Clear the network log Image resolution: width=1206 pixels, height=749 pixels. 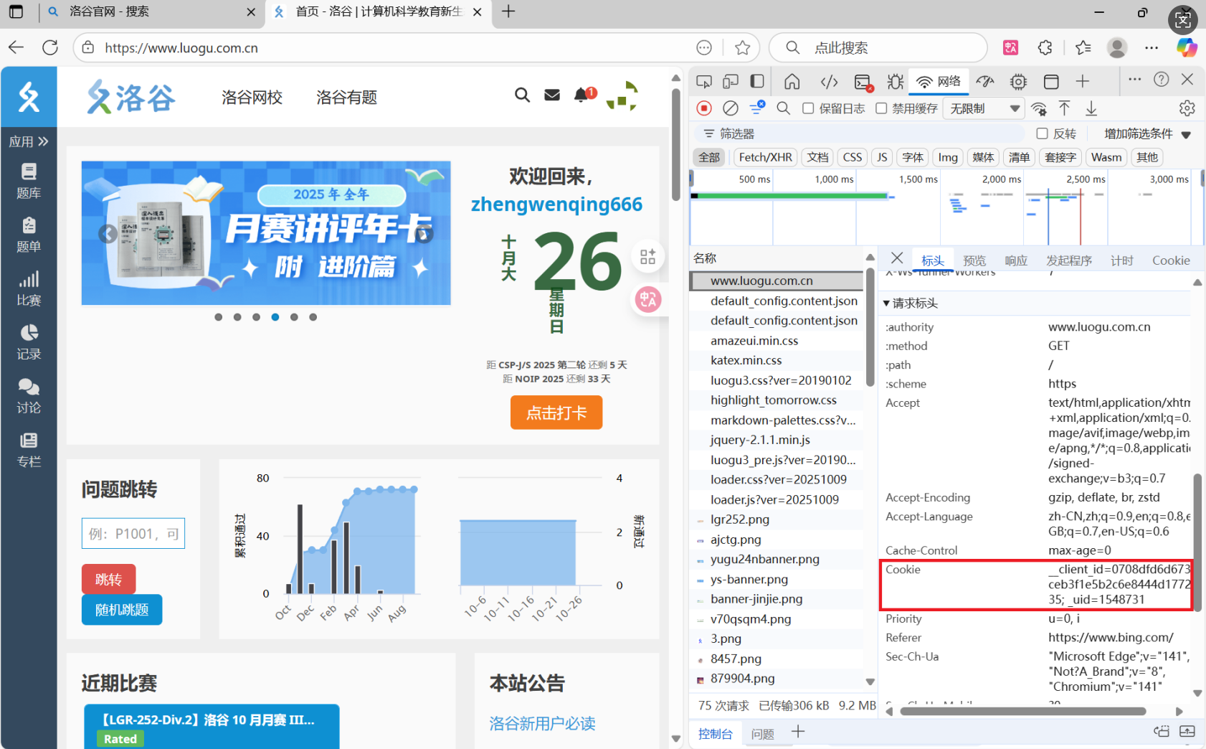[730, 108]
